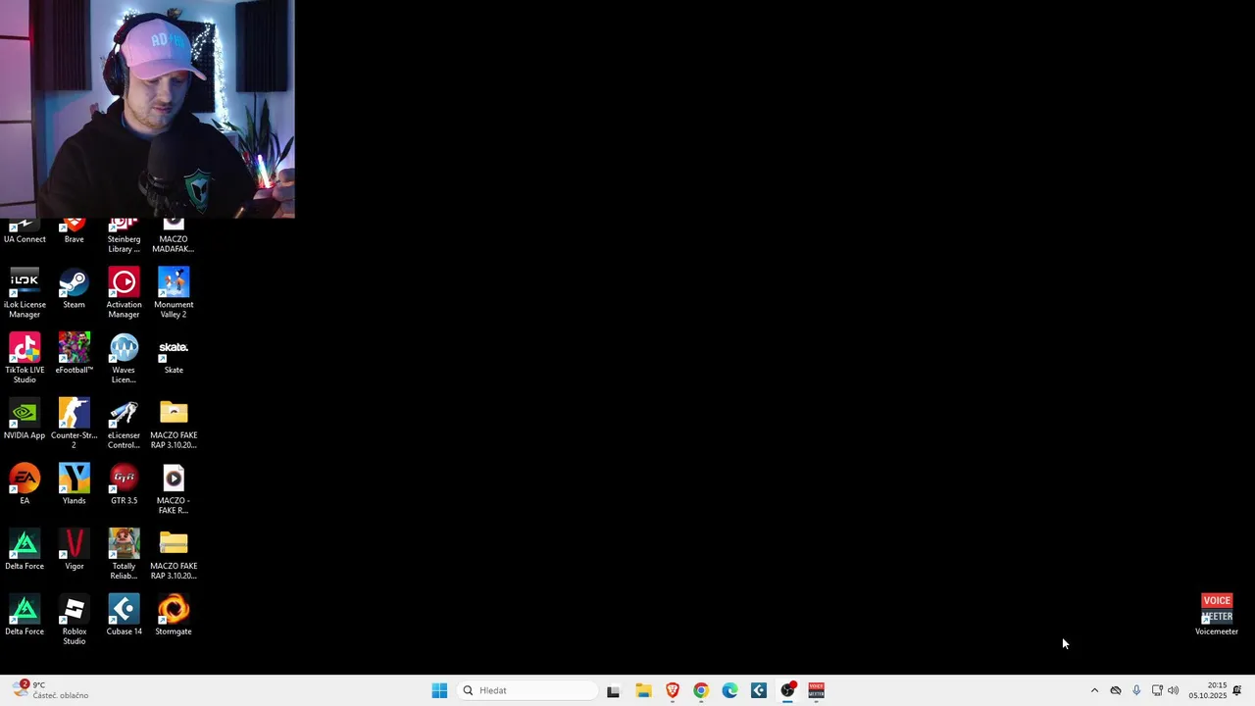Viewport: 1255px width, 706px height.
Task: Select the Voicemeeter desktop shortcut
Action: [x=1217, y=615]
